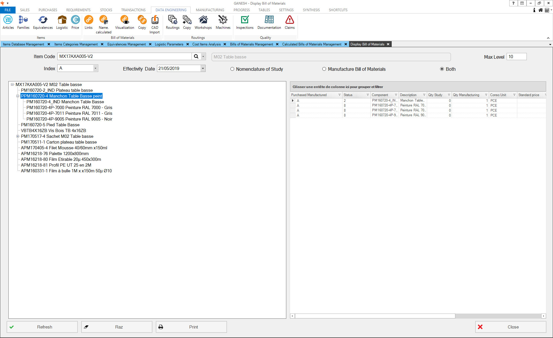Click the Claims warning icon
This screenshot has height=338, width=553.
(289, 22)
